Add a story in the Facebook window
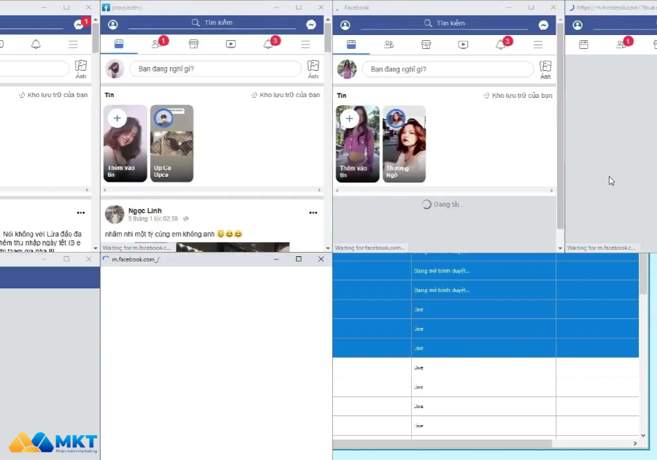The height and width of the screenshot is (460, 657). tap(358, 144)
